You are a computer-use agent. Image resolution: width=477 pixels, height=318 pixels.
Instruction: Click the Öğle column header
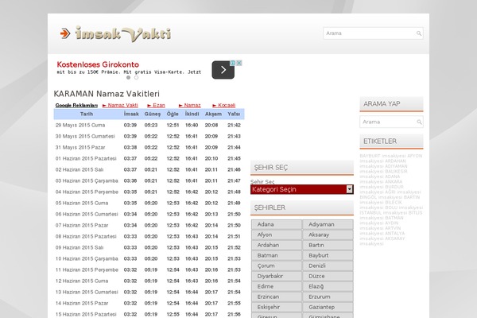coord(173,114)
